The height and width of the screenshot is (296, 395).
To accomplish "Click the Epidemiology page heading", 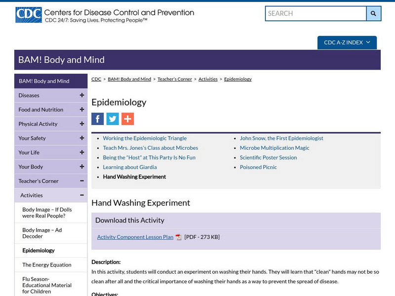I will [x=119, y=102].
